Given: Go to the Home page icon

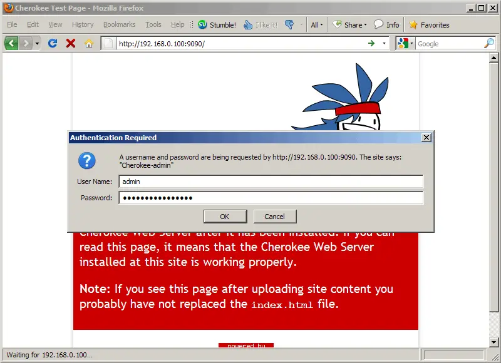Looking at the screenshot, I should tap(89, 43).
